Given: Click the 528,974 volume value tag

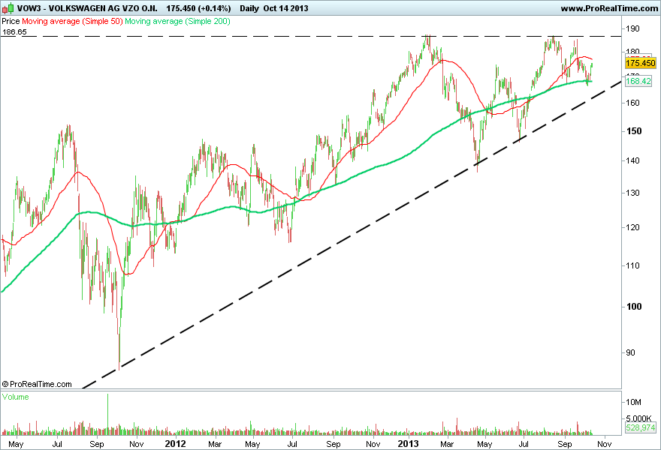Looking at the screenshot, I should (x=640, y=427).
